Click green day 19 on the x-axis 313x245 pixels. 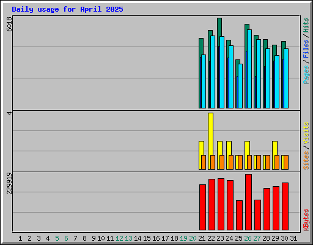tap(183, 238)
